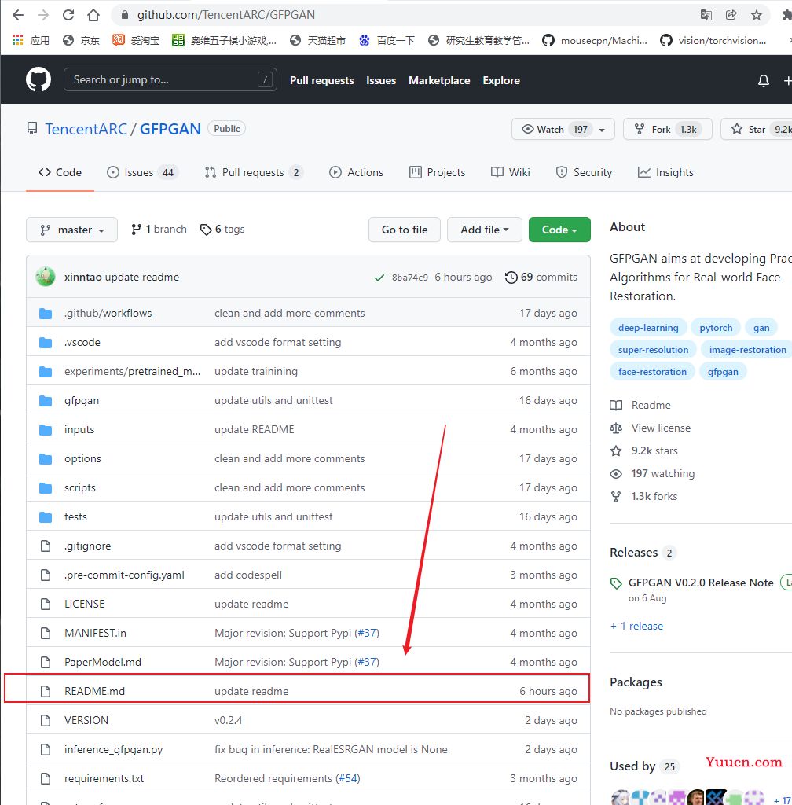Open the Security tab
The width and height of the screenshot is (792, 805).
tap(585, 172)
